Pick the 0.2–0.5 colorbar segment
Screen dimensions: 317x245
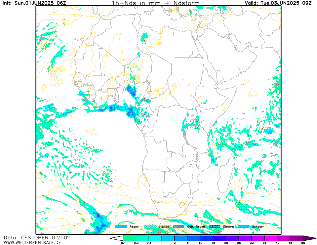coord(142,238)
